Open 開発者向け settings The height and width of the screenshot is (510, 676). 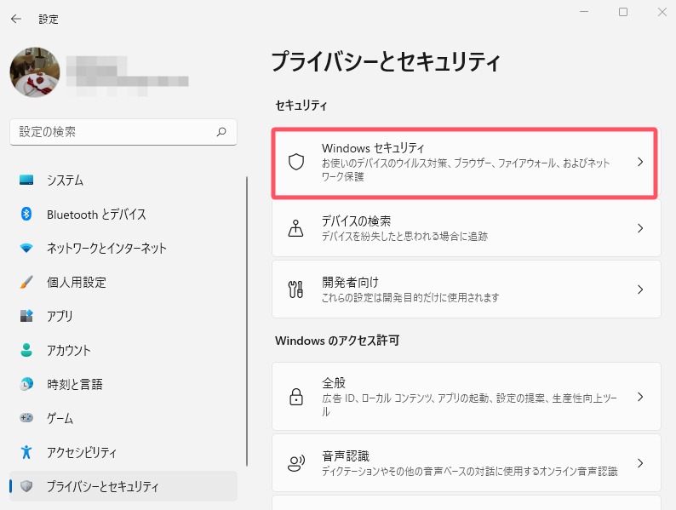pos(467,289)
